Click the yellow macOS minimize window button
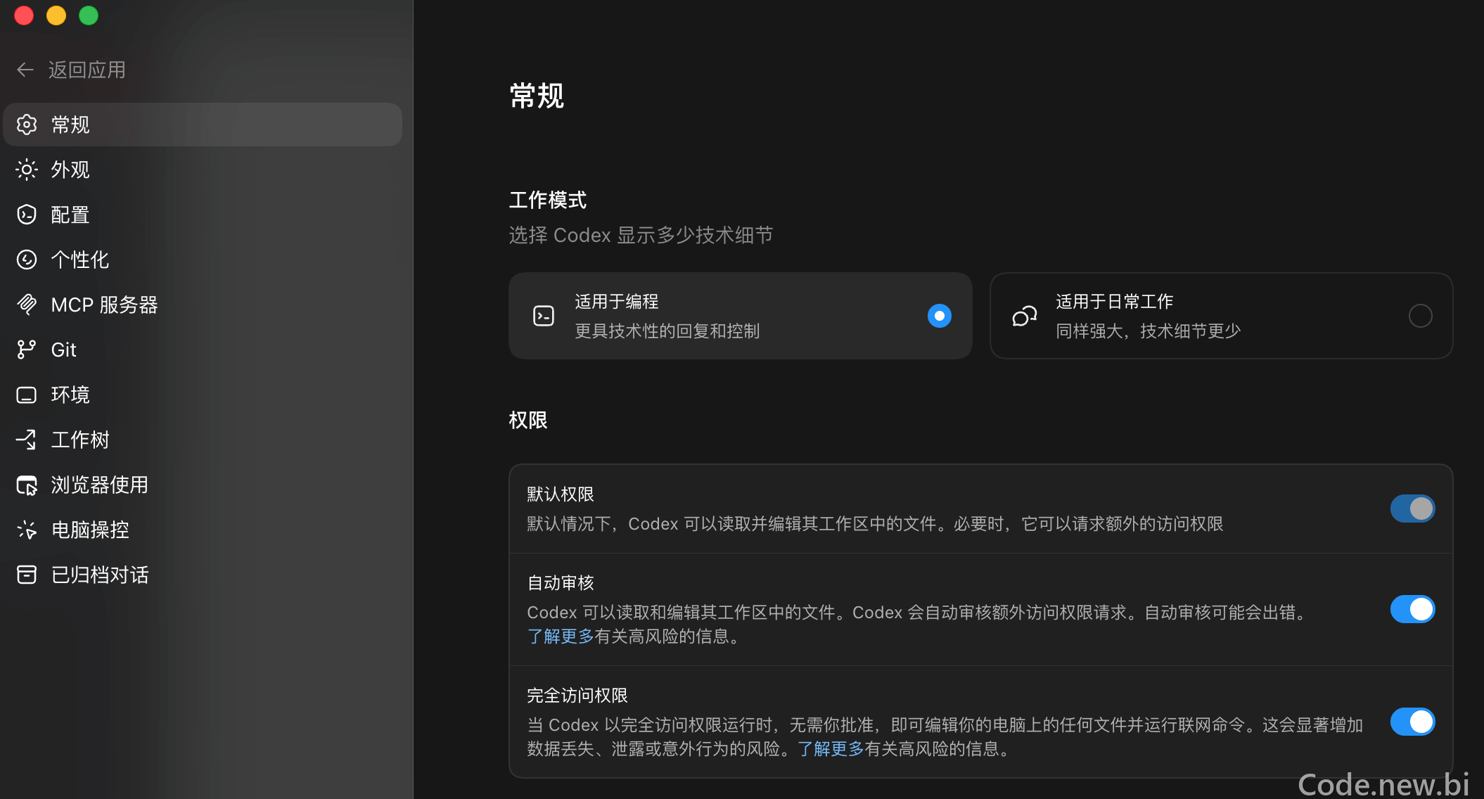1484x799 pixels. click(x=56, y=15)
